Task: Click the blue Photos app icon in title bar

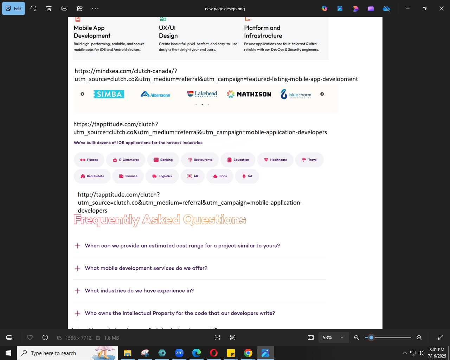Action: (x=340, y=8)
